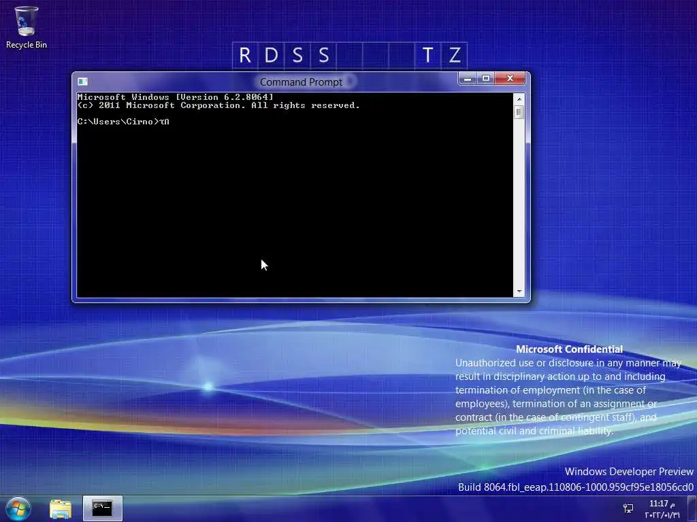Viewport: 697px width, 522px height.
Task: Open the taskbar clock showing 11:17
Action: pos(662,509)
